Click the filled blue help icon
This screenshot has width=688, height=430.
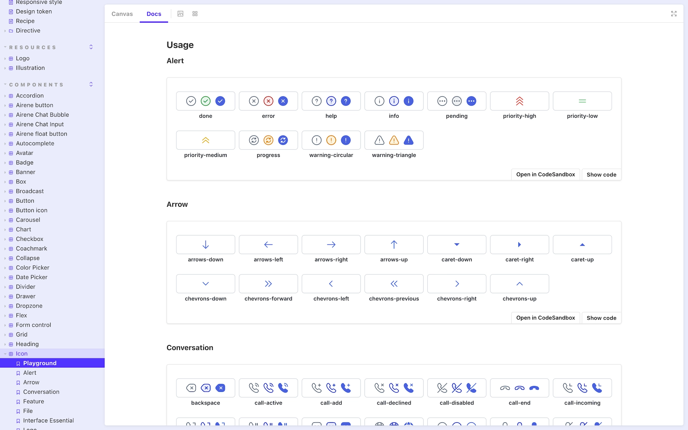[346, 101]
